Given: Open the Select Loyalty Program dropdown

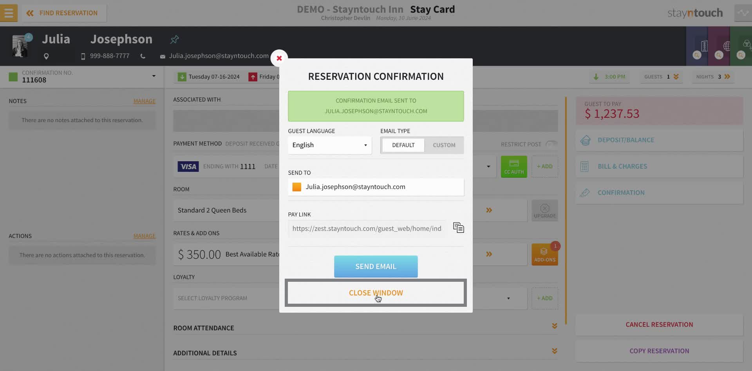Looking at the screenshot, I should 350,299.
